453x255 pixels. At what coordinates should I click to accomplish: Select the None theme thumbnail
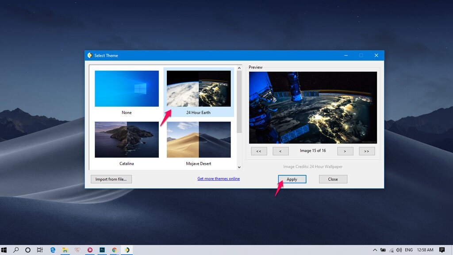coord(127,89)
